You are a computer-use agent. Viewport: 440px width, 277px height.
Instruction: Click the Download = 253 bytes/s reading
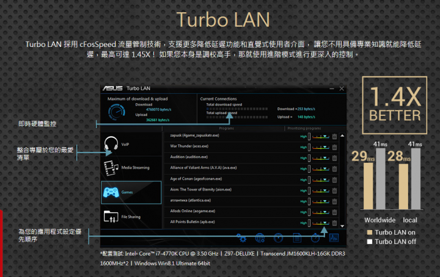[296, 109]
